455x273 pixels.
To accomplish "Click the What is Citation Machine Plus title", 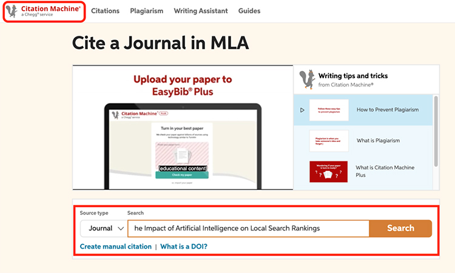I will point(385,171).
